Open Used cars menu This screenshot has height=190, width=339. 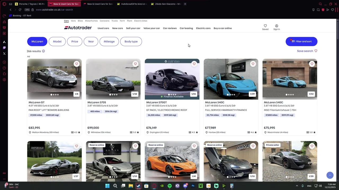(x=103, y=28)
